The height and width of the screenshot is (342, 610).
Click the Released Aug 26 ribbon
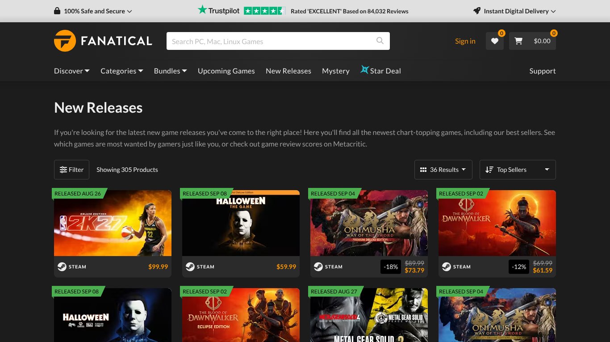[79, 193]
